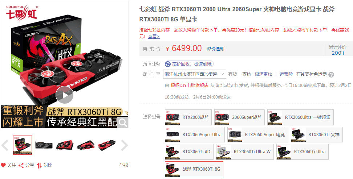
Task: Open the 200+ cumulative reviews link
Action: pos(338,53)
